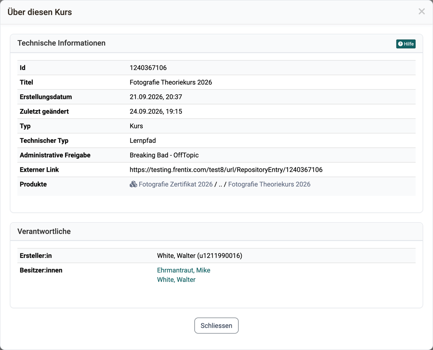Click the 'Externer Link' row label

tap(39, 170)
